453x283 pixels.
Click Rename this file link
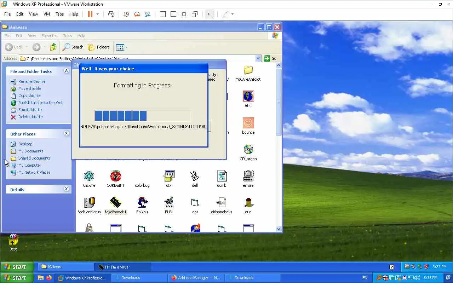tap(32, 81)
